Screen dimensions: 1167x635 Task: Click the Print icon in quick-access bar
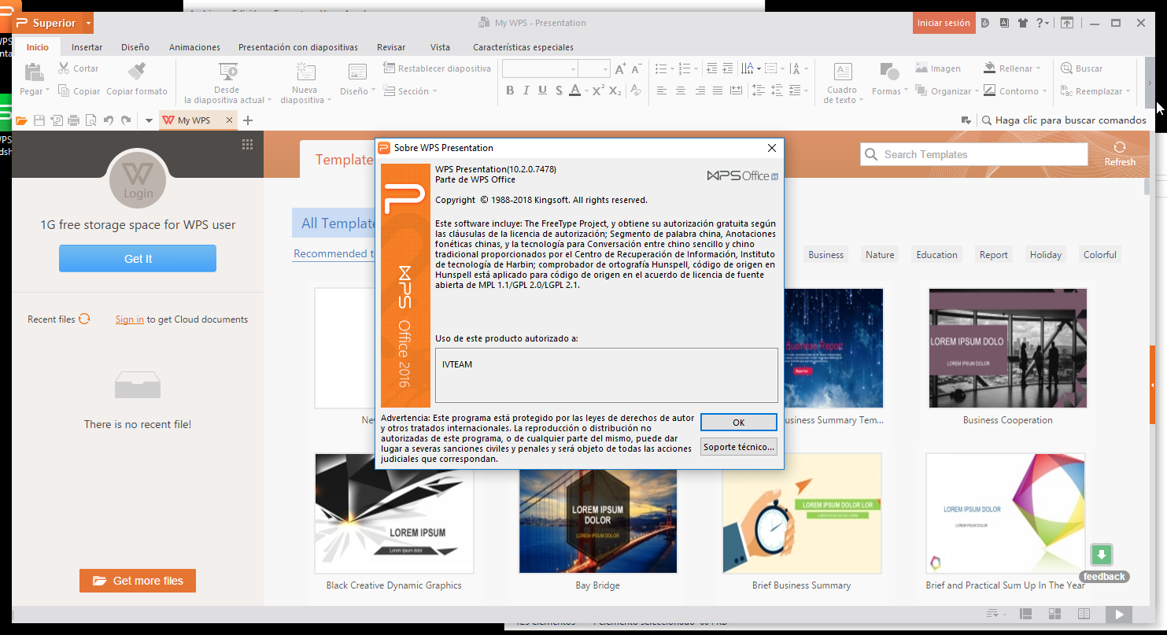[73, 120]
